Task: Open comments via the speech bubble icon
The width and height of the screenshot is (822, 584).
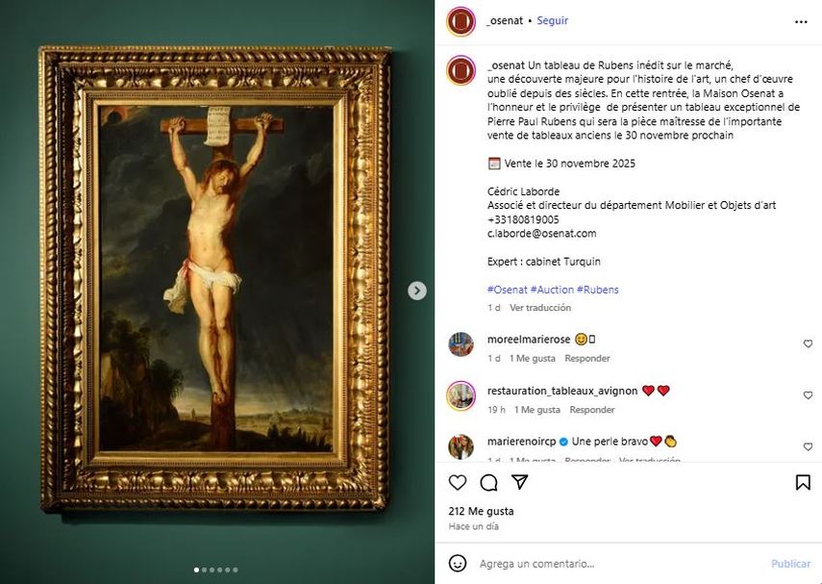Action: point(488,483)
